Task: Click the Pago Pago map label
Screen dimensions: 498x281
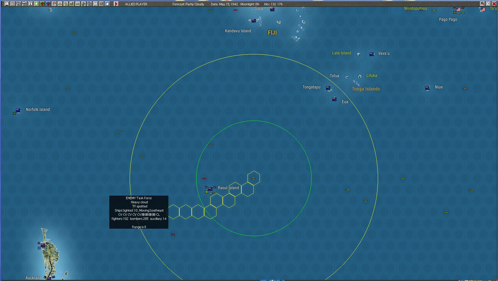Action: click(x=448, y=20)
